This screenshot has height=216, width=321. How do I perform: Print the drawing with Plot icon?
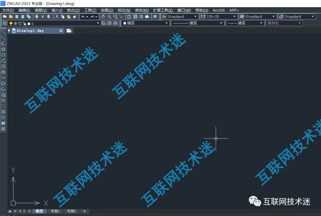37,17
